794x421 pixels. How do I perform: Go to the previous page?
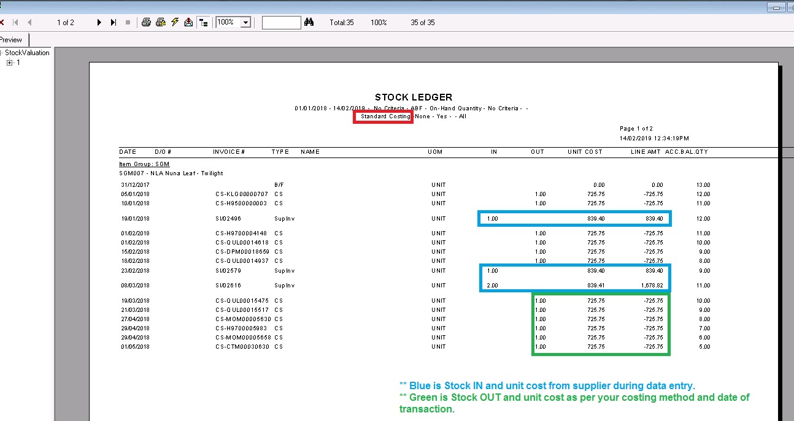pyautogui.click(x=29, y=22)
